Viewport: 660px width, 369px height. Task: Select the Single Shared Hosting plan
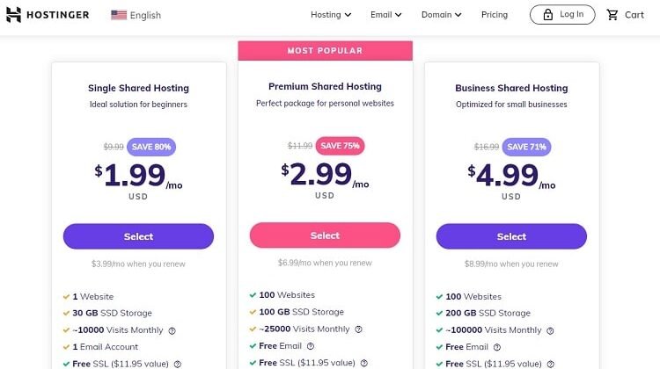pyautogui.click(x=138, y=236)
